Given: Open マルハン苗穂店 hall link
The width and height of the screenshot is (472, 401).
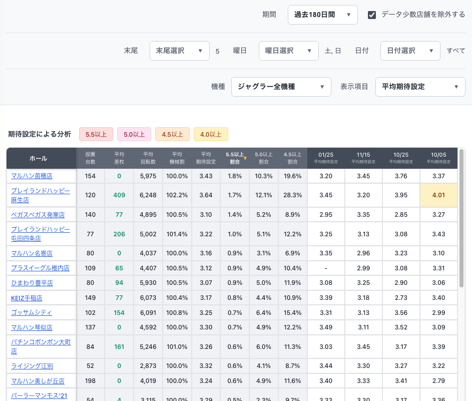Looking at the screenshot, I should pyautogui.click(x=32, y=176).
